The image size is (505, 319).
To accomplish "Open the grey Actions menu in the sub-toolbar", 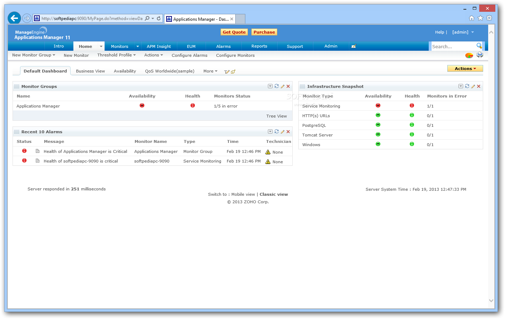I will click(x=154, y=55).
